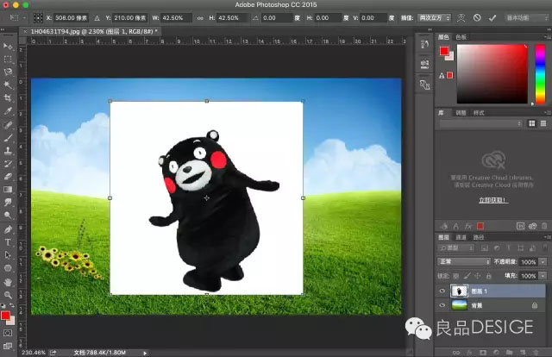Switch to the 颜色 color tab
This screenshot has width=552, height=357.
(443, 37)
